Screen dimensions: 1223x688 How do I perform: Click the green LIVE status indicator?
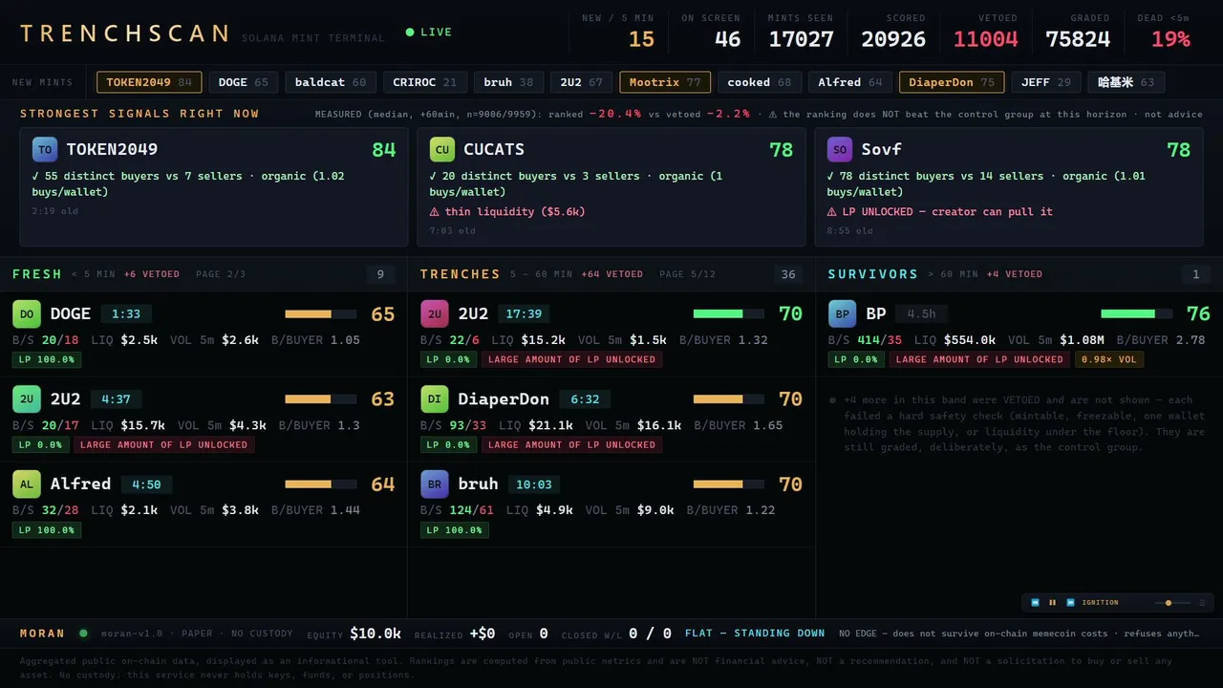click(429, 32)
